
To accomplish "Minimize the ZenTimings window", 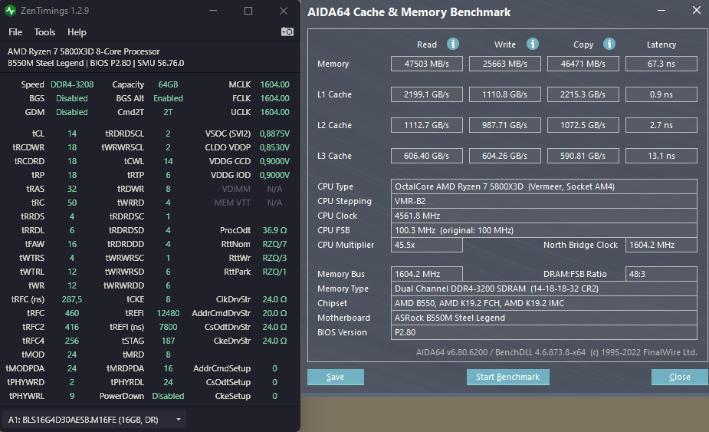I will (213, 11).
